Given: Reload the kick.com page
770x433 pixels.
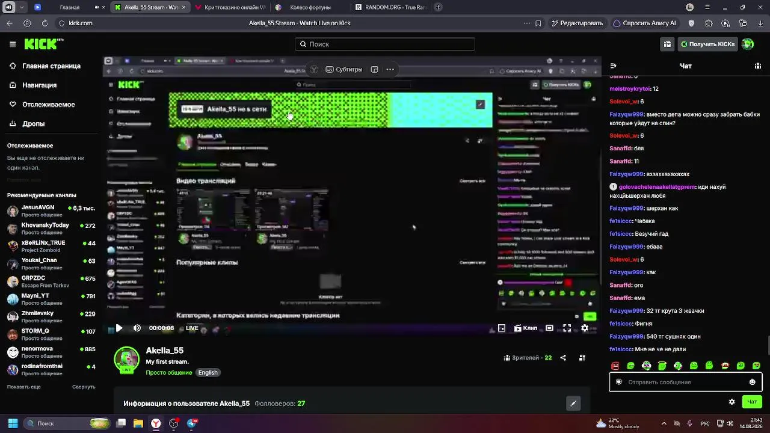Looking at the screenshot, I should tap(45, 23).
